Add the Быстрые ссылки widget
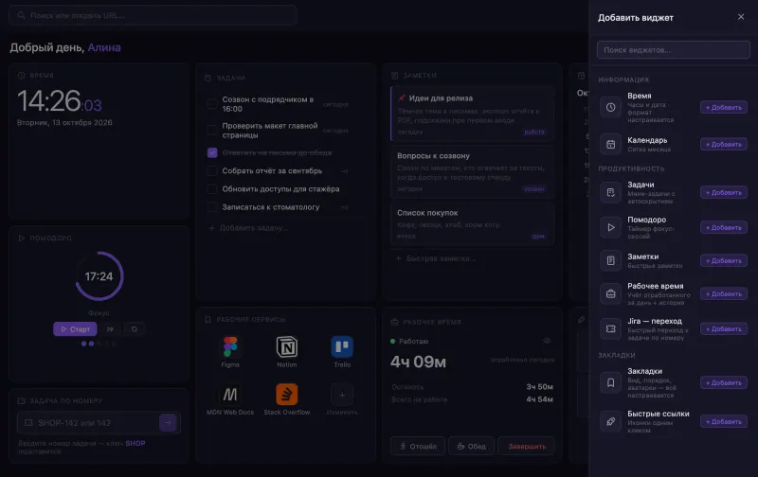The width and height of the screenshot is (758, 477). (x=723, y=421)
